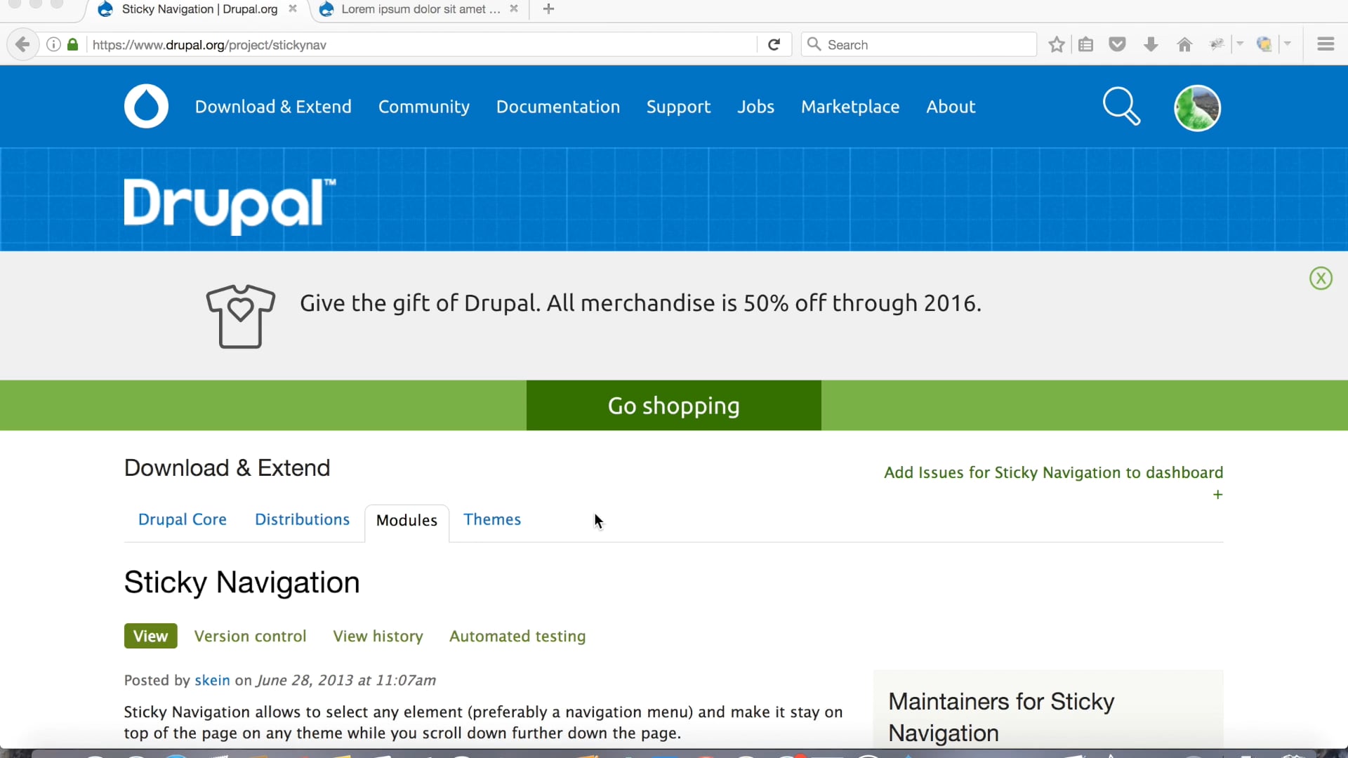Viewport: 1348px width, 758px height.
Task: Open the skein author profile link
Action: click(x=212, y=679)
